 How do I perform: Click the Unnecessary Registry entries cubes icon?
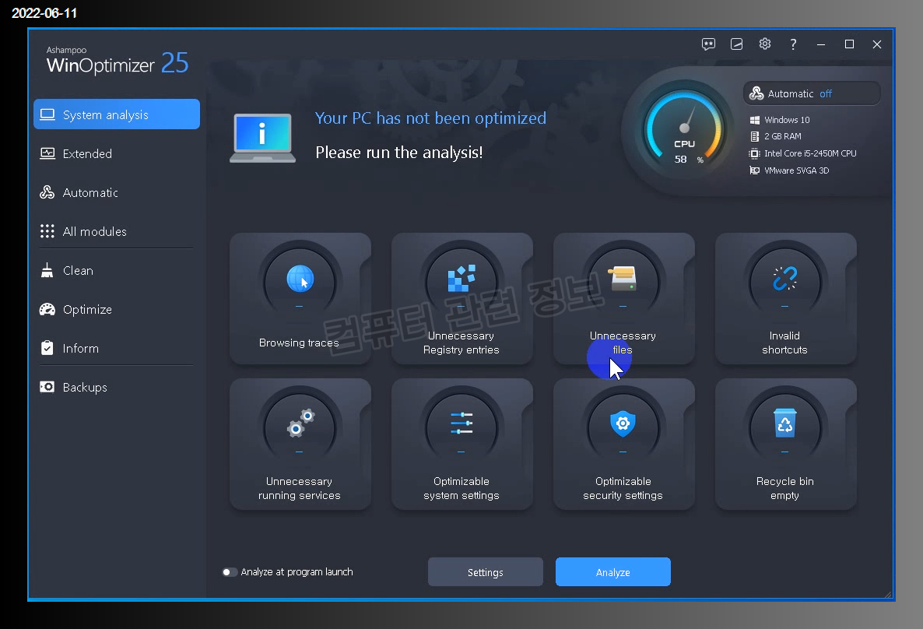(461, 279)
